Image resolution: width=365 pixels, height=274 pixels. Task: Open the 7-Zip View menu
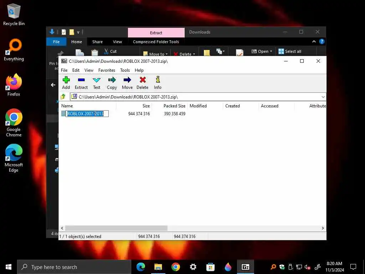(89, 70)
